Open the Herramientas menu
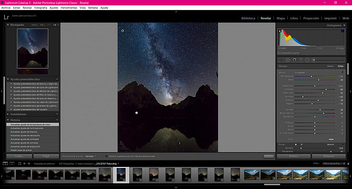 [x=69, y=8]
